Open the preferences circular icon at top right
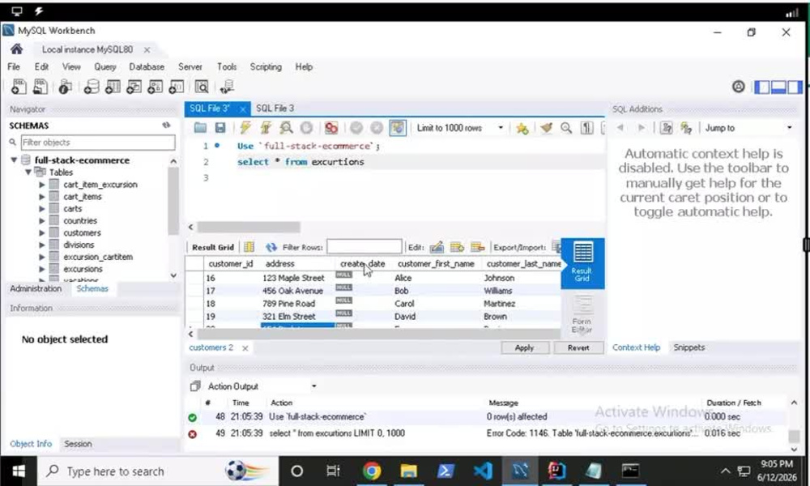 [738, 87]
